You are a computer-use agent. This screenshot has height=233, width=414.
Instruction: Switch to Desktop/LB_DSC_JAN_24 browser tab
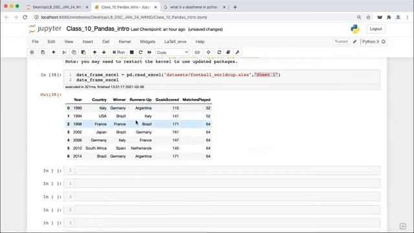(57, 7)
